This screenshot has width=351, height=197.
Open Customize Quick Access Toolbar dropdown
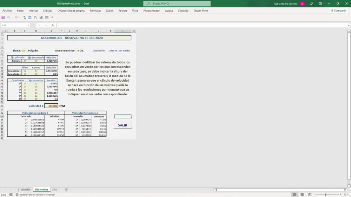click(52, 18)
